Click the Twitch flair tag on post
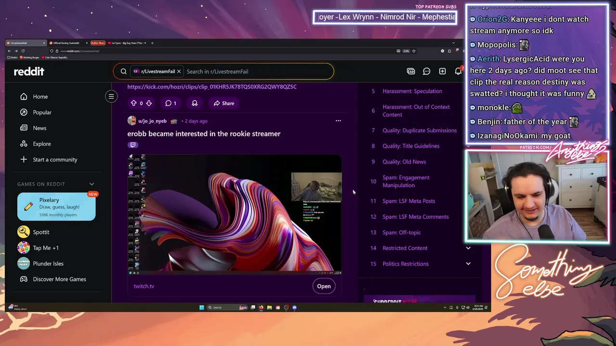The height and width of the screenshot is (346, 616). coord(133,145)
